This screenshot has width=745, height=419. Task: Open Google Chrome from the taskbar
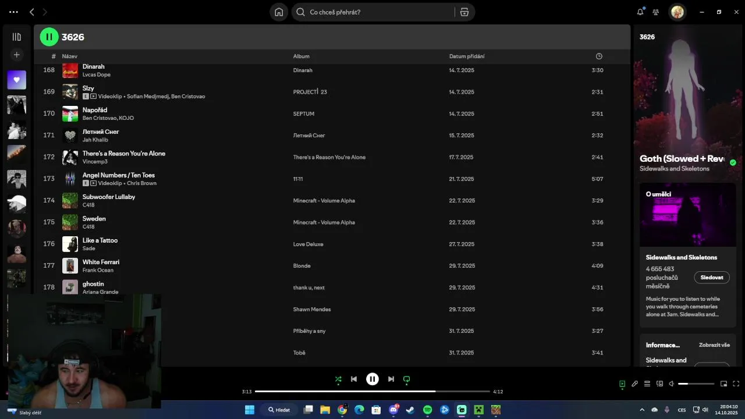tap(342, 410)
